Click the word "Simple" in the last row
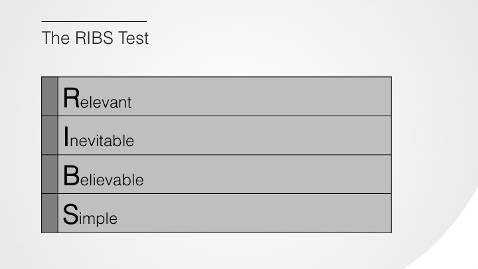 90,215
